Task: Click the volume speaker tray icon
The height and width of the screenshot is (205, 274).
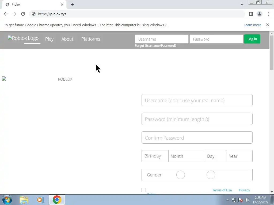Action: [247, 200]
